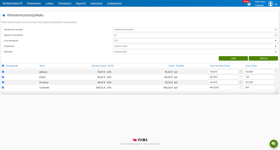This screenshot has height=150, width=280.
Task: Click the Uusi veroton hinta column header
Action: click(x=220, y=66)
